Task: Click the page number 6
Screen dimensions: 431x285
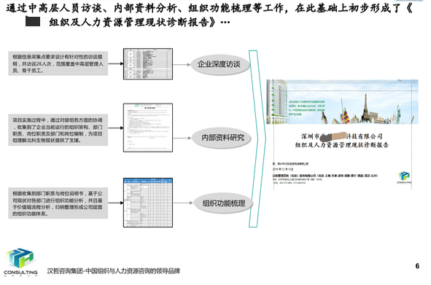Action: pos(417,266)
